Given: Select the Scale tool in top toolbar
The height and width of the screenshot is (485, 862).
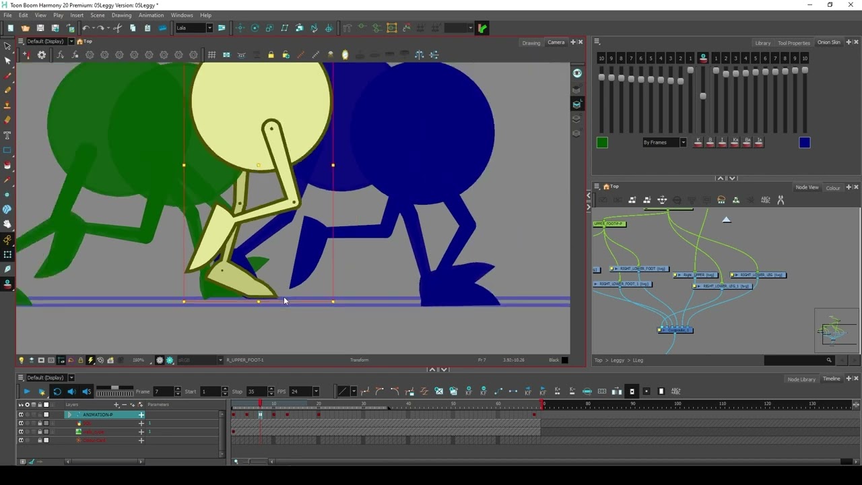Looking at the screenshot, I should tap(269, 28).
